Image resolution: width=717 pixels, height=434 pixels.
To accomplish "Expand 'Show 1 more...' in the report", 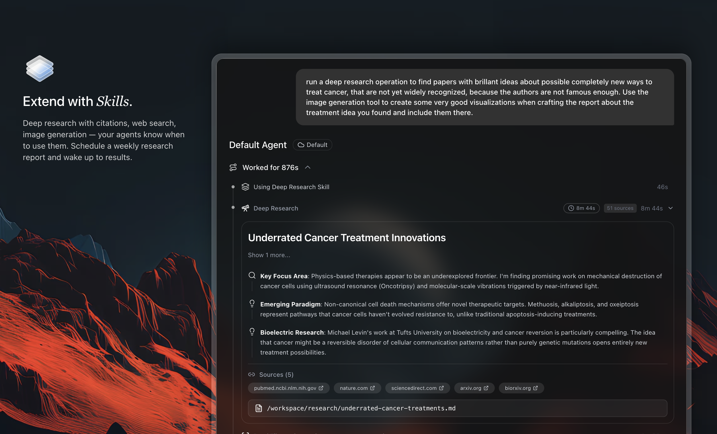I will tap(269, 255).
